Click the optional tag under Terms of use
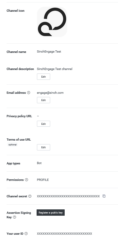The image size is (118, 242). coord(12,145)
